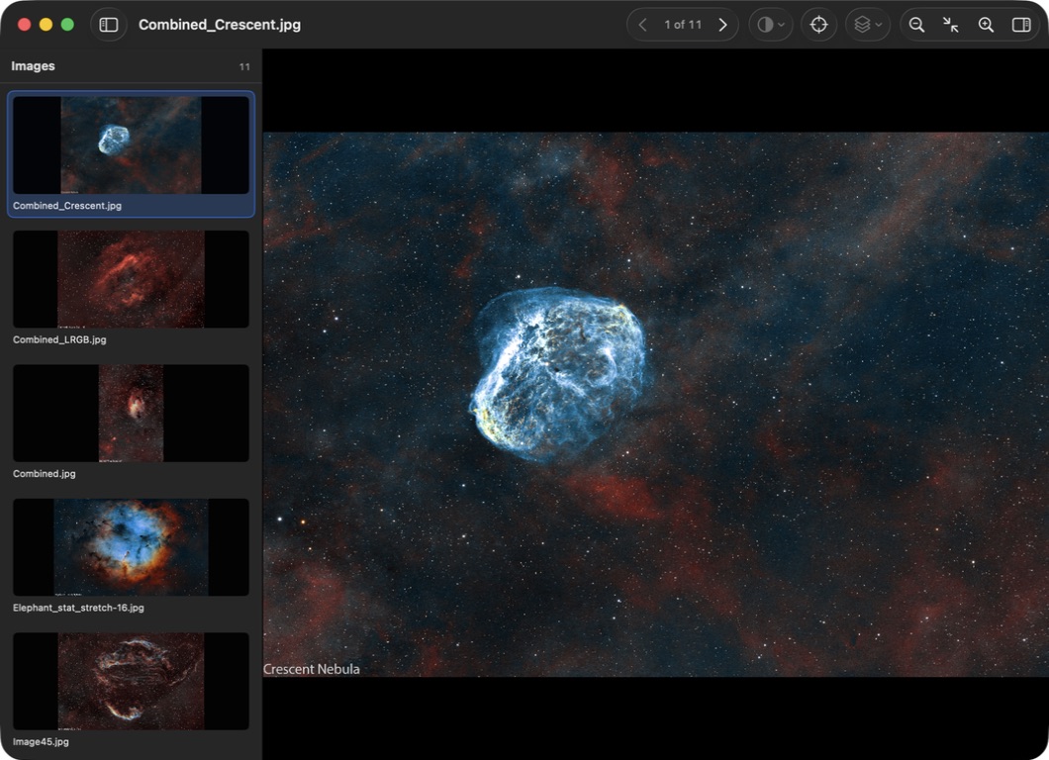Click the Combined.jpg file name label

click(45, 474)
